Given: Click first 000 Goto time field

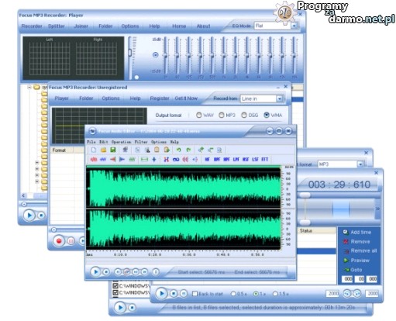Looking at the screenshot, I should coord(348,279).
